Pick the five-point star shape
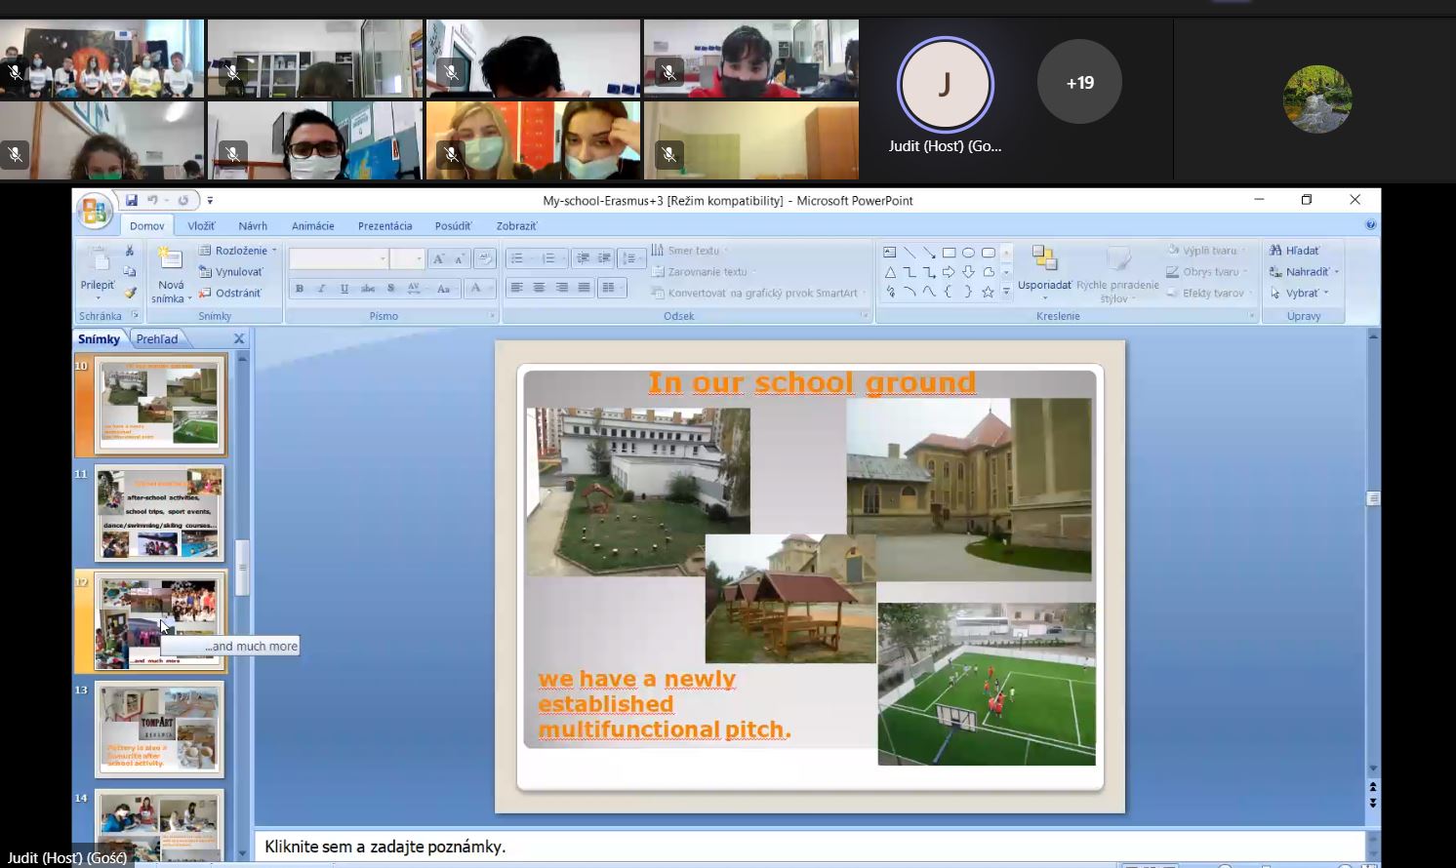The image size is (1456, 868). (x=988, y=292)
